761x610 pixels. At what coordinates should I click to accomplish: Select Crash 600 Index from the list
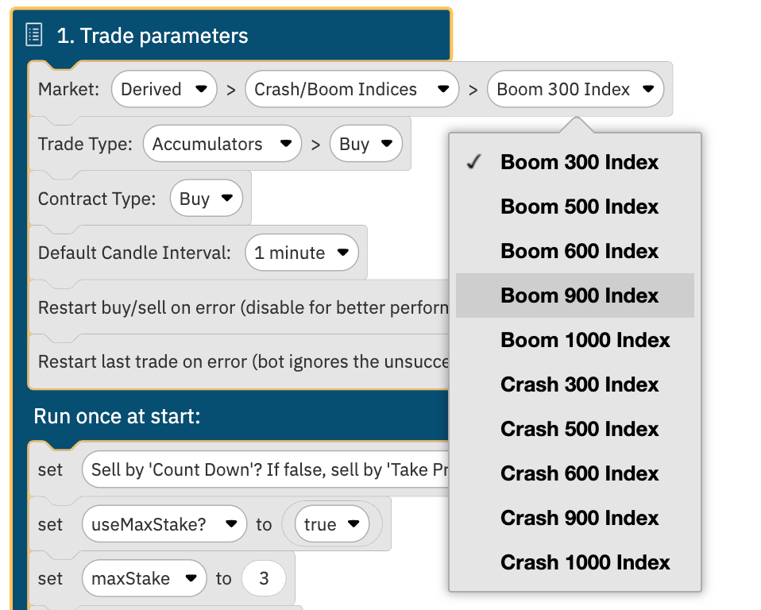click(x=575, y=473)
